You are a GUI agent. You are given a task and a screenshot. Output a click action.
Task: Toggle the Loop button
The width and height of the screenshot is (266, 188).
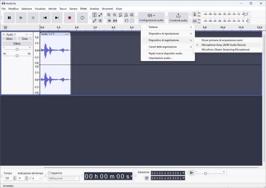(82, 17)
